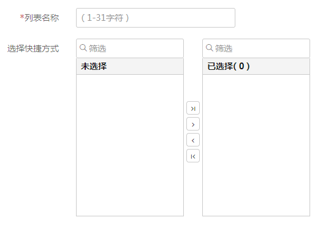Click the single right arrow transfer button
This screenshot has height=228, width=323.
(x=193, y=124)
